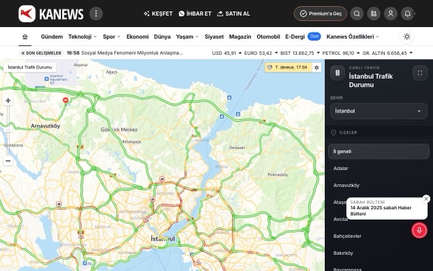Open the SON GELİŞMELER label
This screenshot has width=433, height=271.
click(x=41, y=53)
